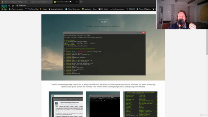Open the Application — Cele... bookmark
Viewport: 208px width, 117px height.
click(89, 9)
